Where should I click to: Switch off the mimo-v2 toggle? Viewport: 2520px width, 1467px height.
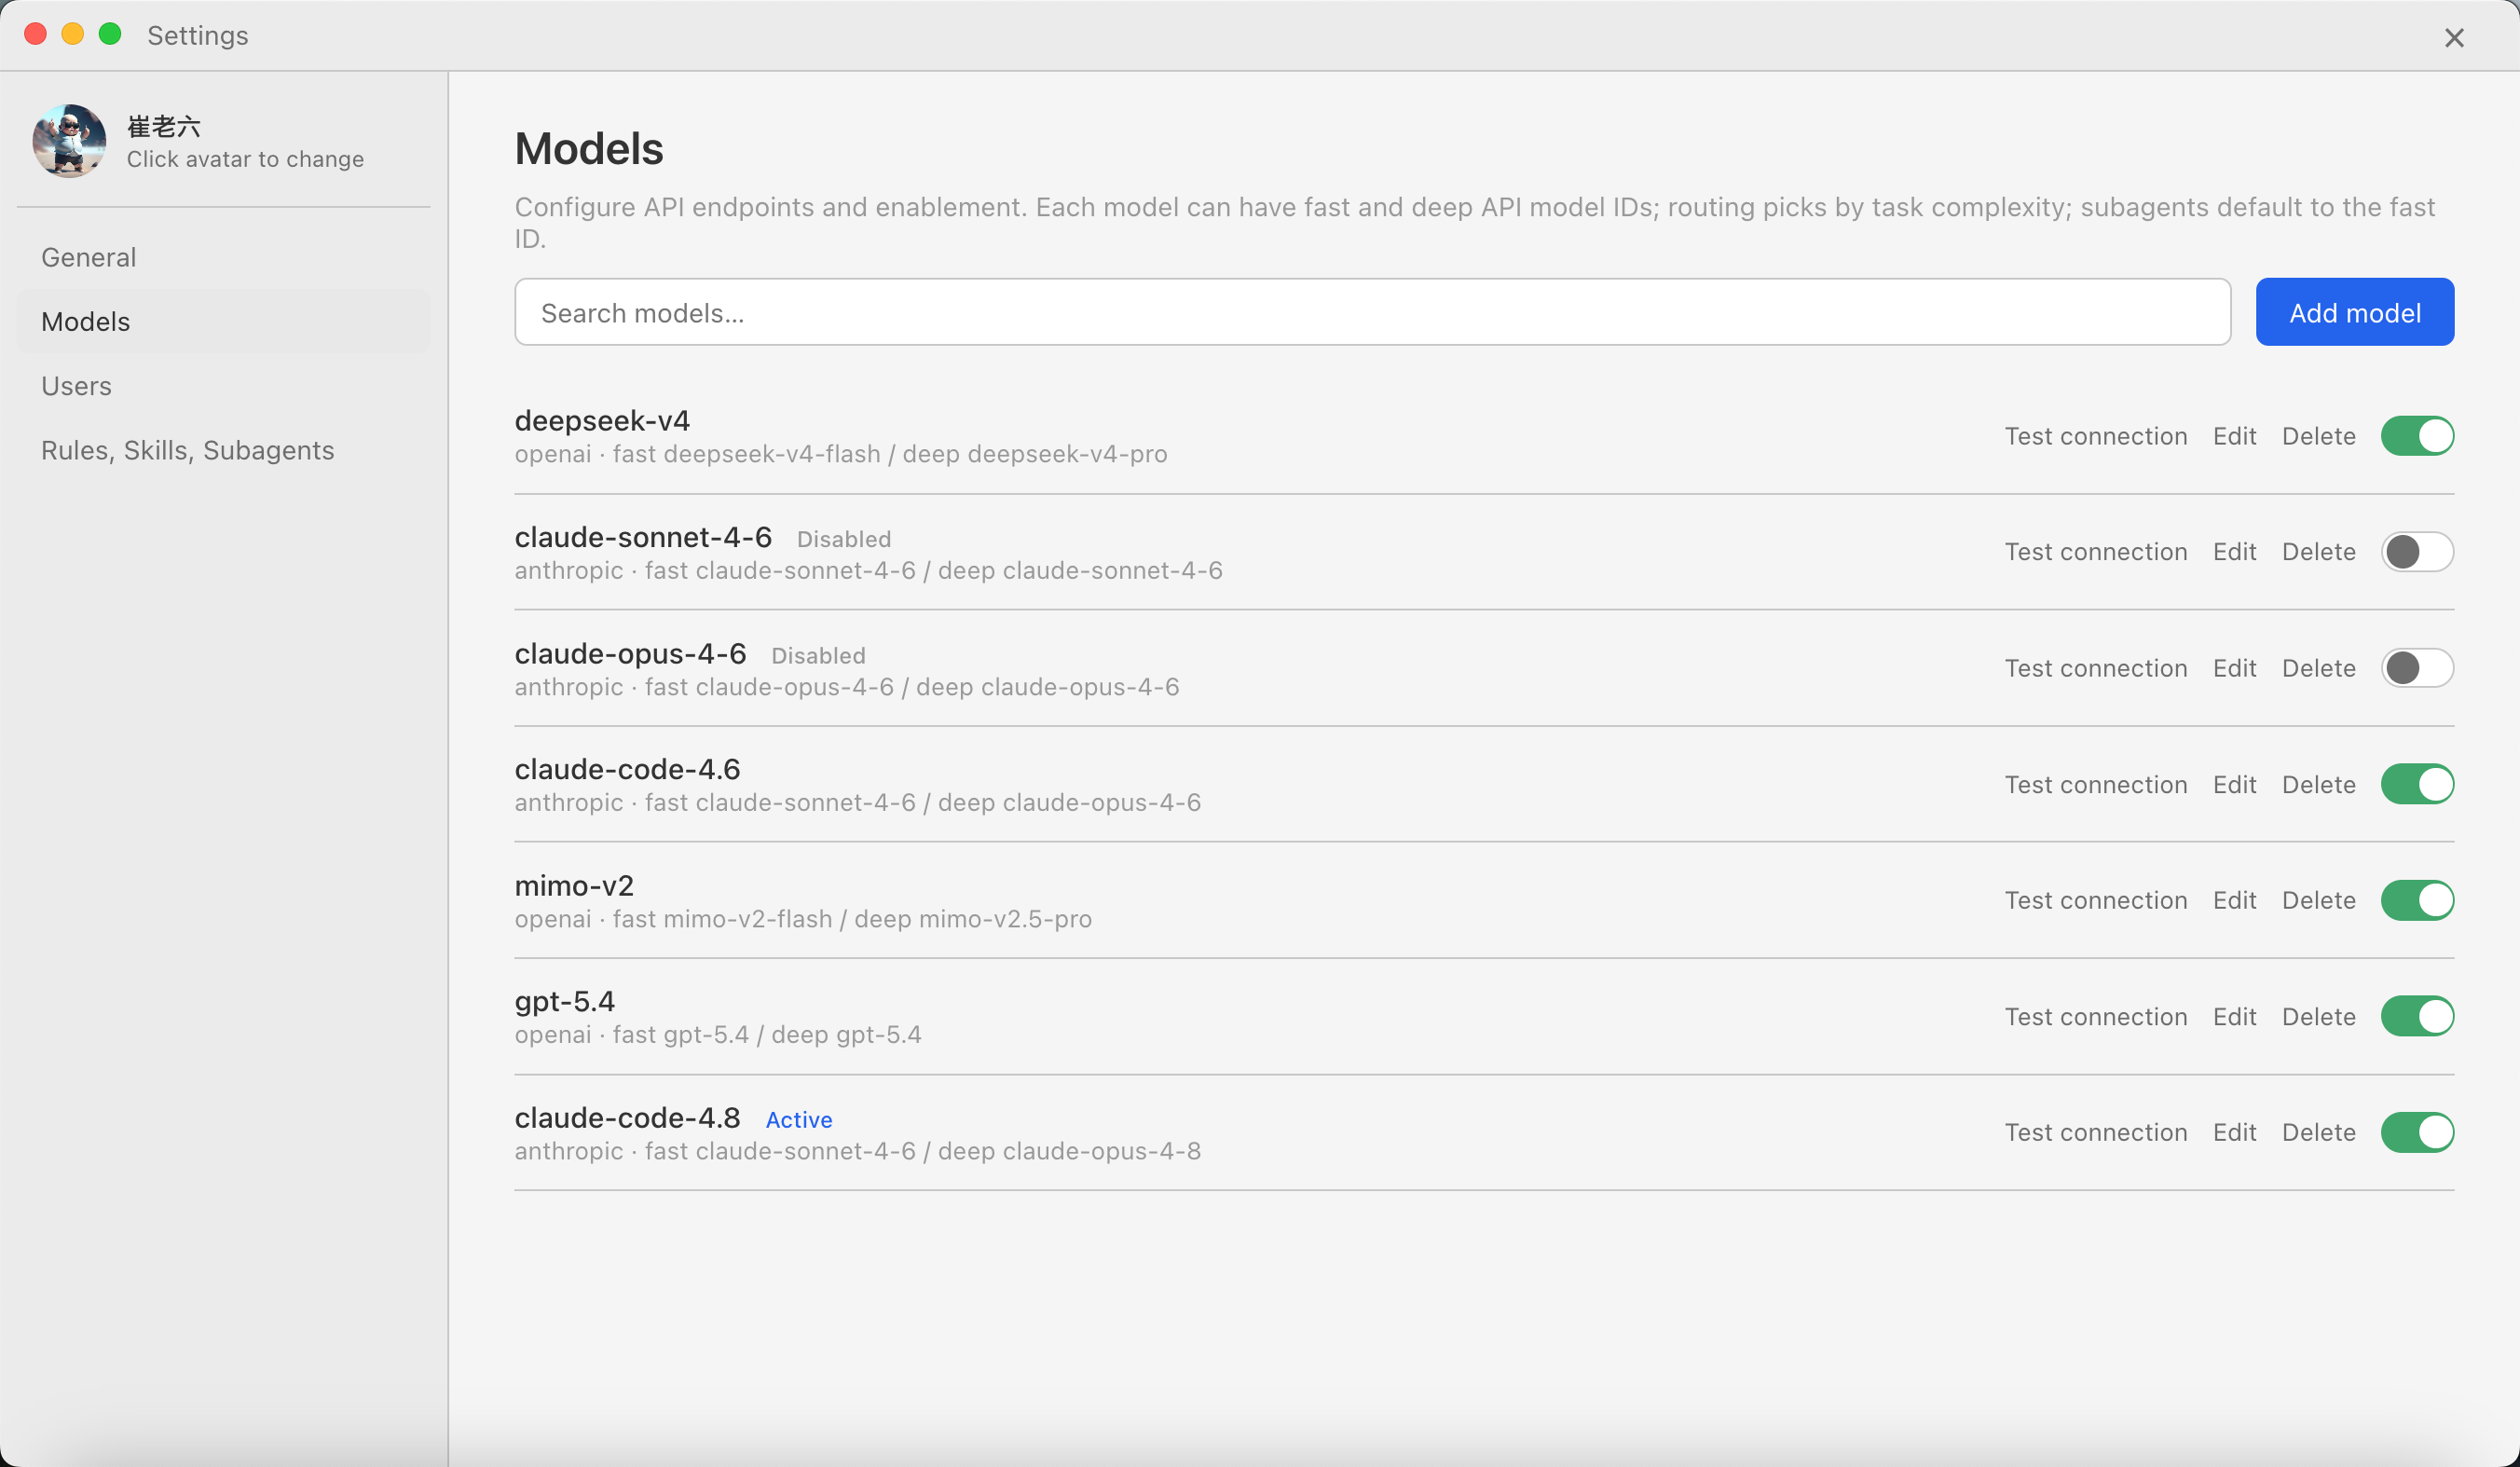tap(2417, 900)
